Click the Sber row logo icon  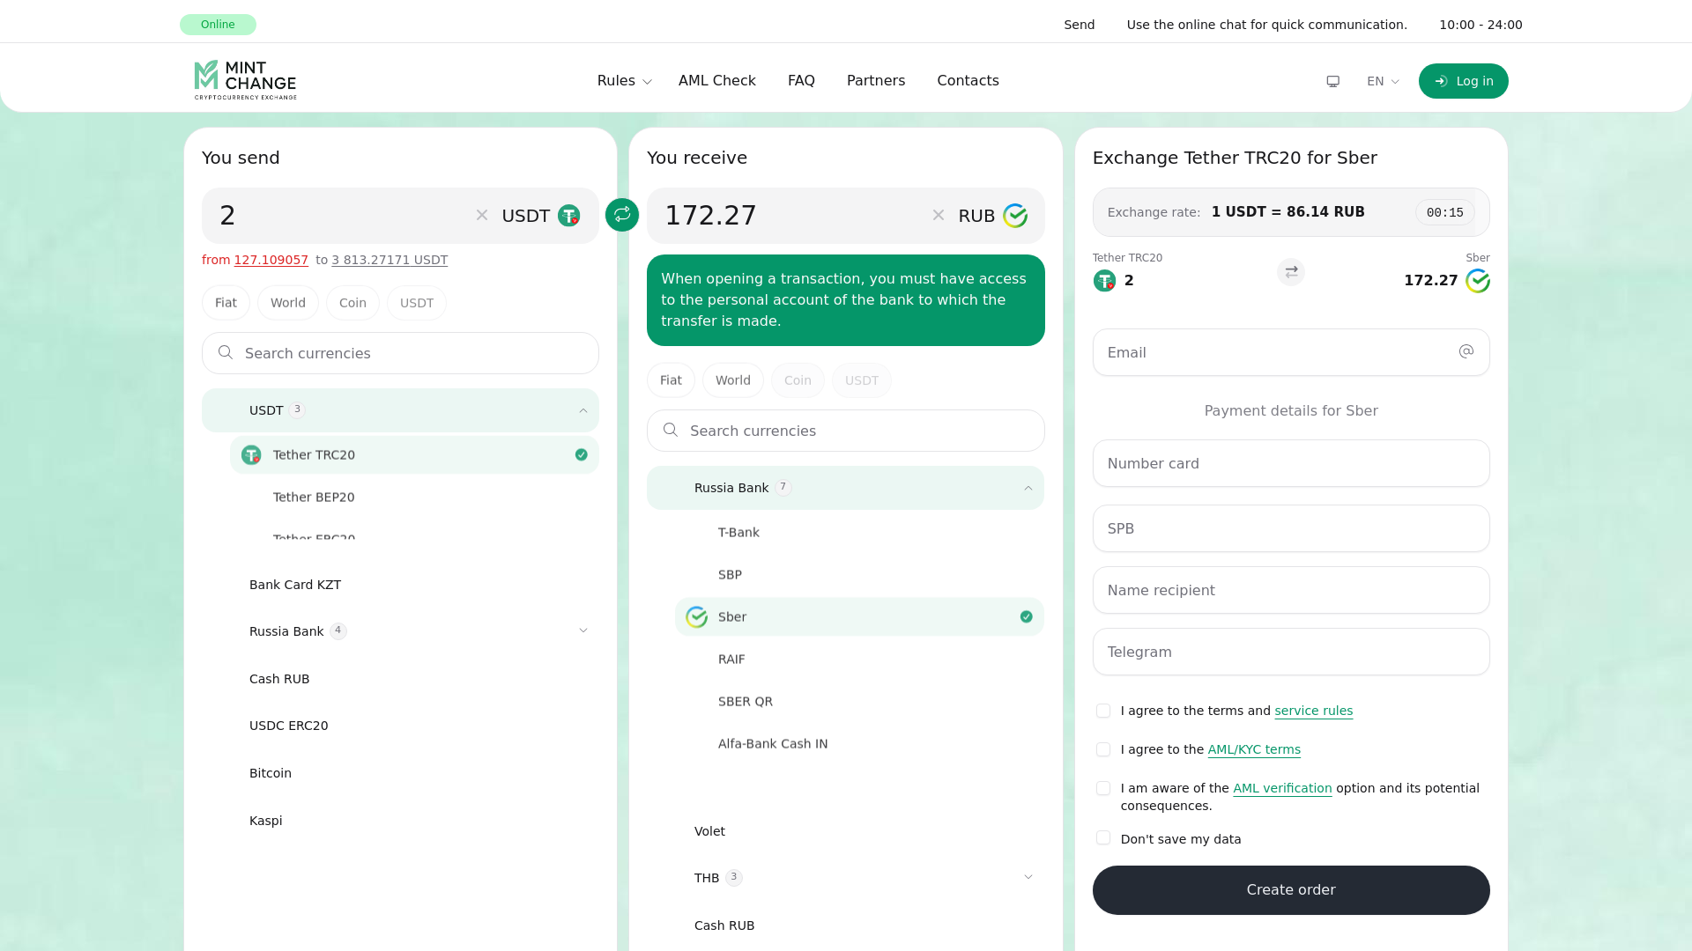click(696, 617)
